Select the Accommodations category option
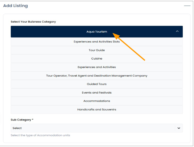This screenshot has width=194, height=147. click(x=96, y=101)
